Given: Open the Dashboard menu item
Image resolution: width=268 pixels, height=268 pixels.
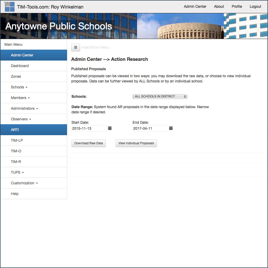Looking at the screenshot, I should (34, 66).
